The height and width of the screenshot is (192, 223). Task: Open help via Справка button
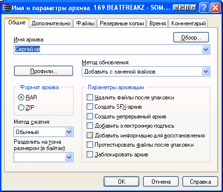(x=200, y=182)
